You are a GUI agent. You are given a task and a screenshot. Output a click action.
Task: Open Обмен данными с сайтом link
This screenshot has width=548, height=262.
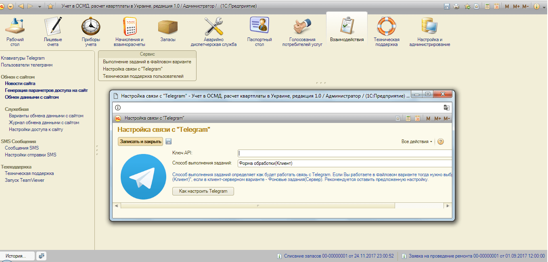pos(32,97)
